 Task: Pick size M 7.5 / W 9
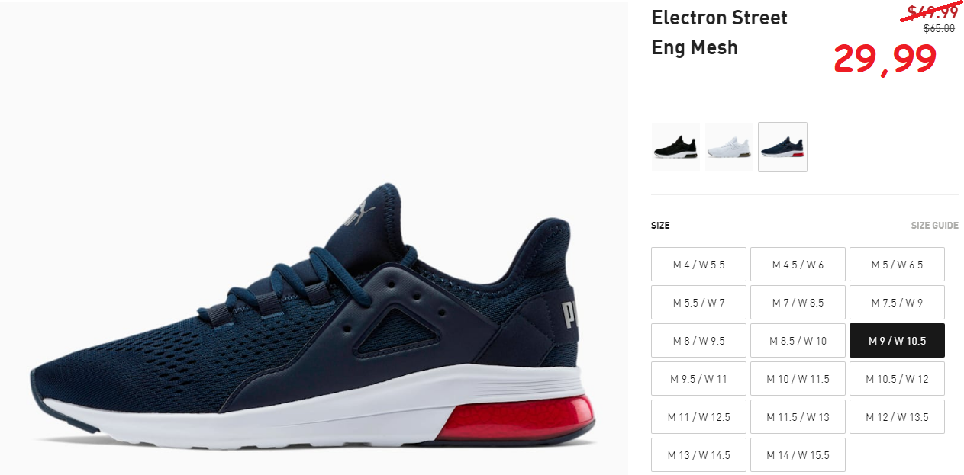[897, 303]
